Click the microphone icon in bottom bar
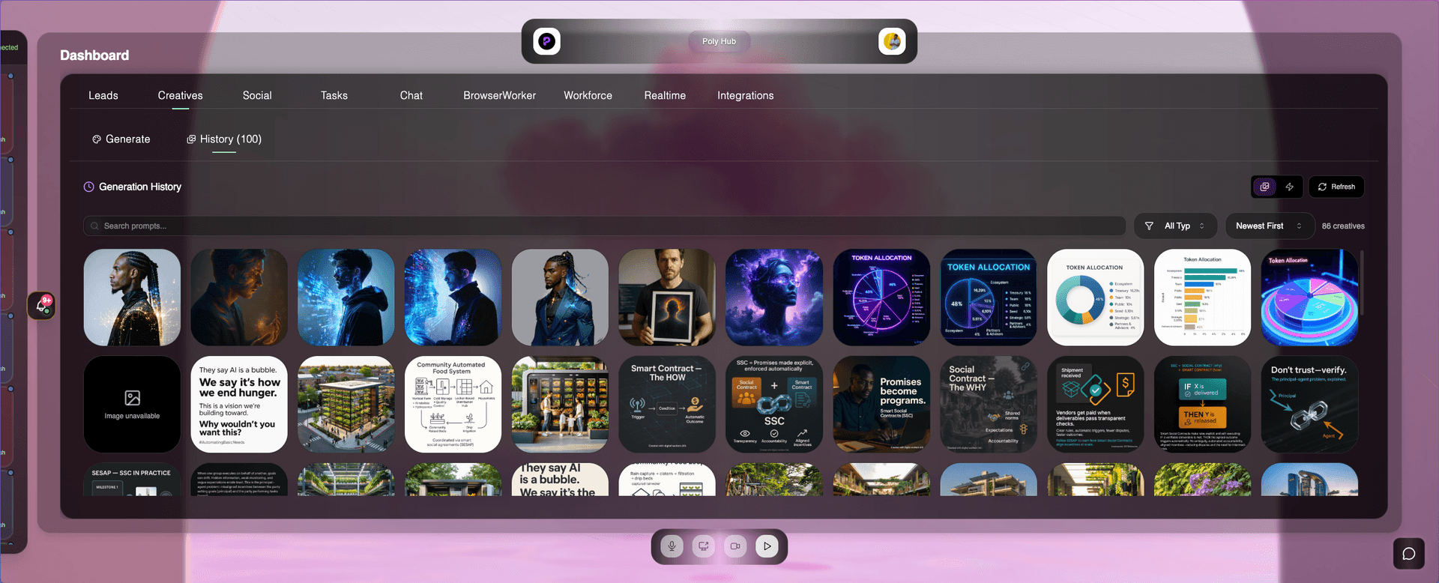This screenshot has height=583, width=1439. pyautogui.click(x=672, y=546)
